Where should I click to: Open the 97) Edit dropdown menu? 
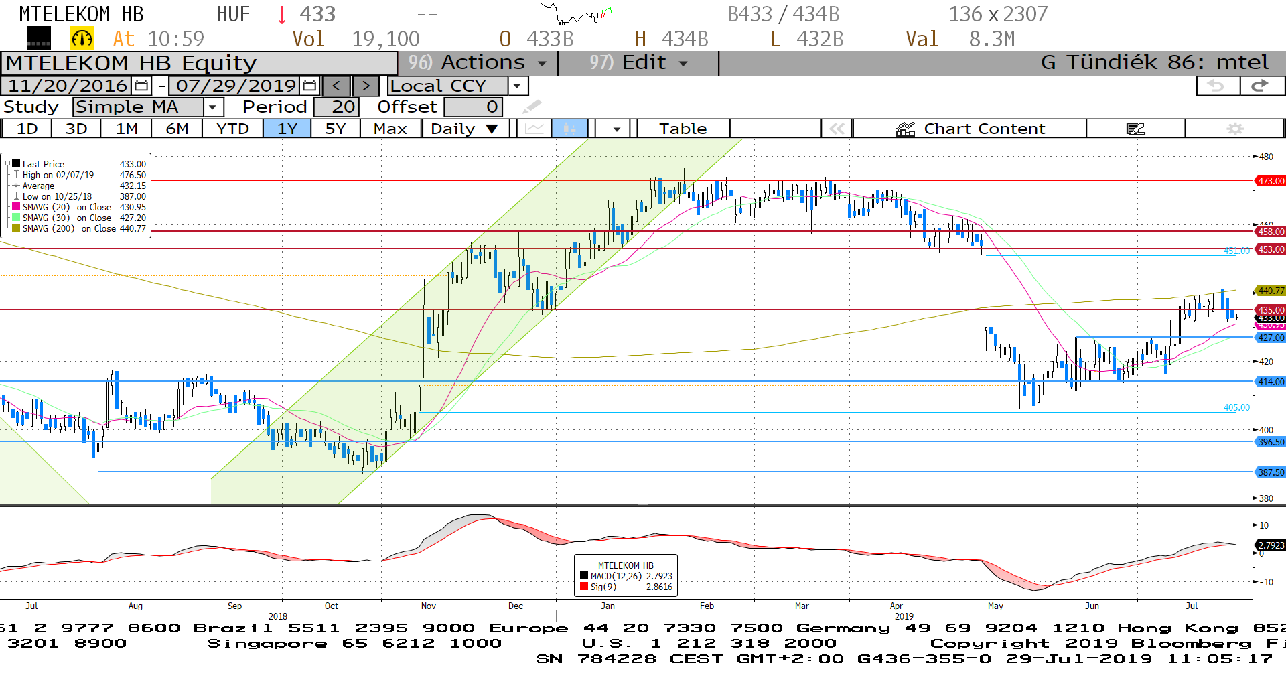638,63
